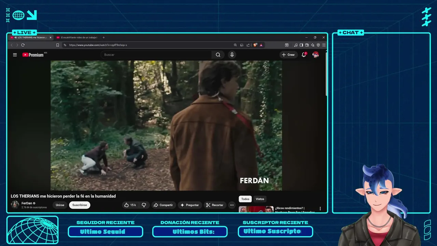Open zoom magnifier in address bar

(235, 45)
